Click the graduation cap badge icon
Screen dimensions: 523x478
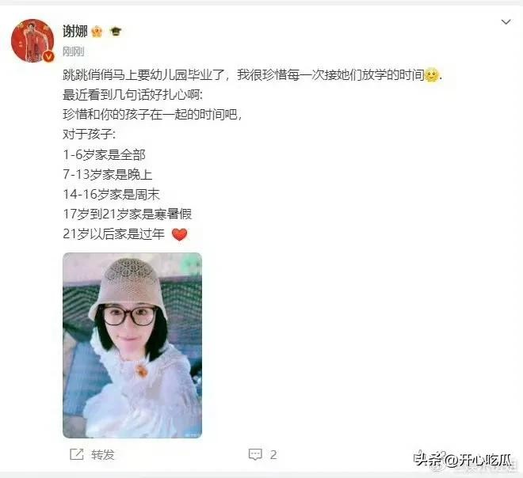click(116, 32)
